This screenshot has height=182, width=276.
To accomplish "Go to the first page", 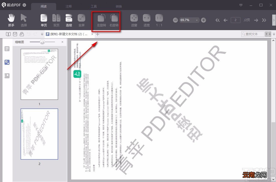I will (218, 20).
